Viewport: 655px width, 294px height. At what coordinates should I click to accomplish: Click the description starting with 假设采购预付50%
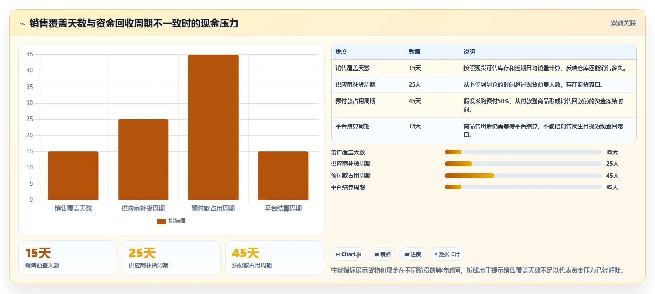tap(543, 106)
